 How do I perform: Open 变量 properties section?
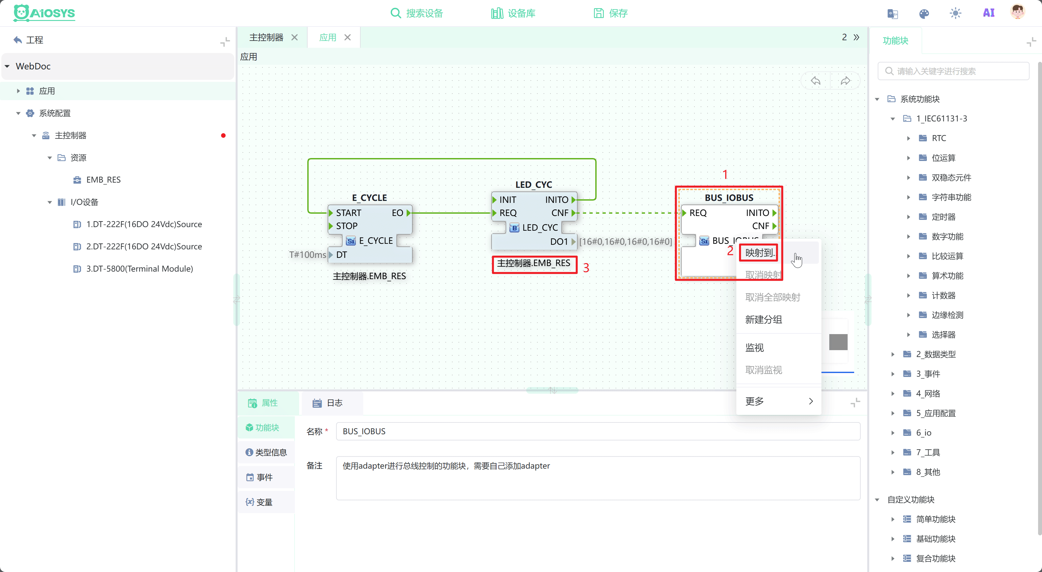266,502
